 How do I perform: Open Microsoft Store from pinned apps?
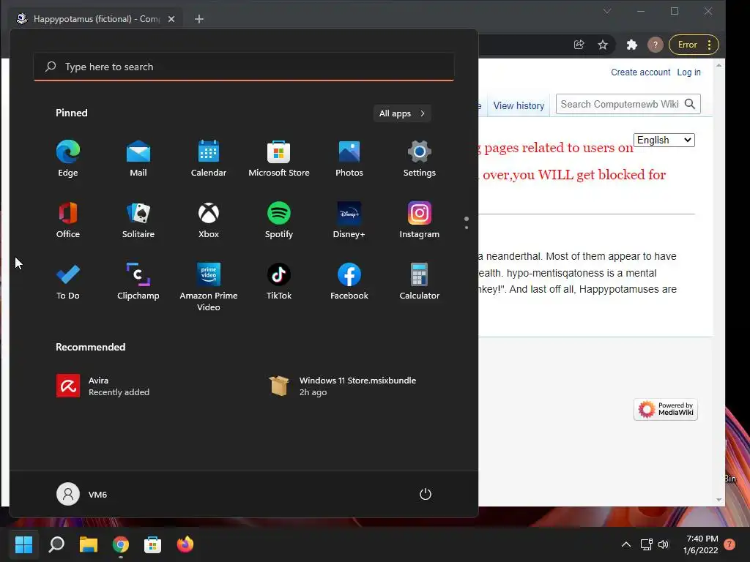279,159
